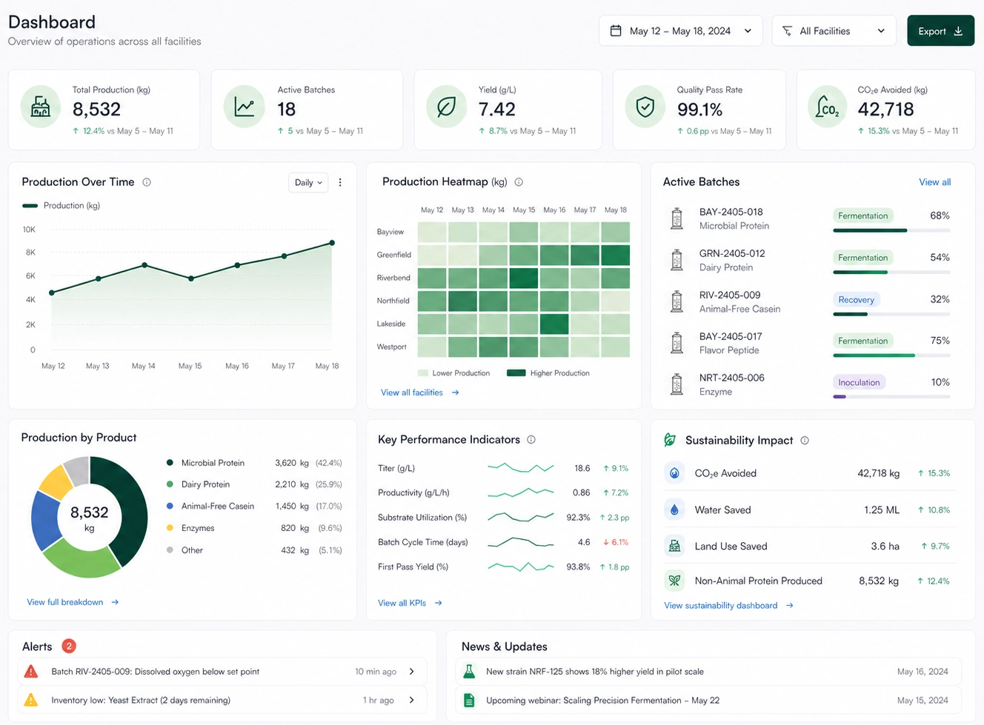Click the red critical alert triangle icon
Image resolution: width=984 pixels, height=725 pixels.
coord(31,672)
